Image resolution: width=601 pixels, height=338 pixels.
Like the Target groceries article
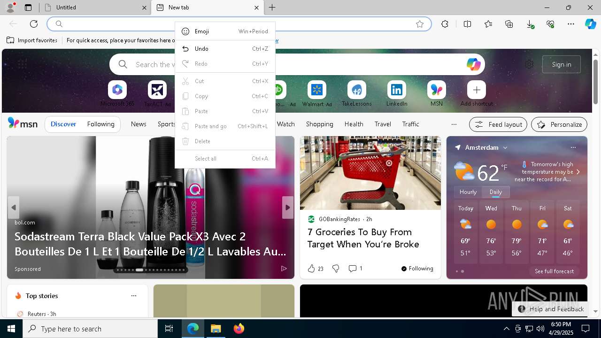pyautogui.click(x=316, y=269)
